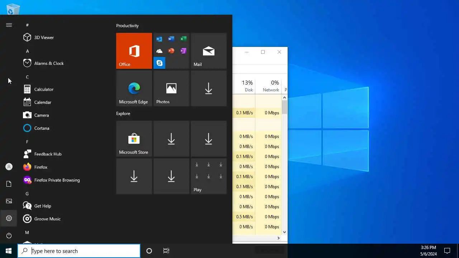Expand the Start menu hamburger button

(9, 25)
